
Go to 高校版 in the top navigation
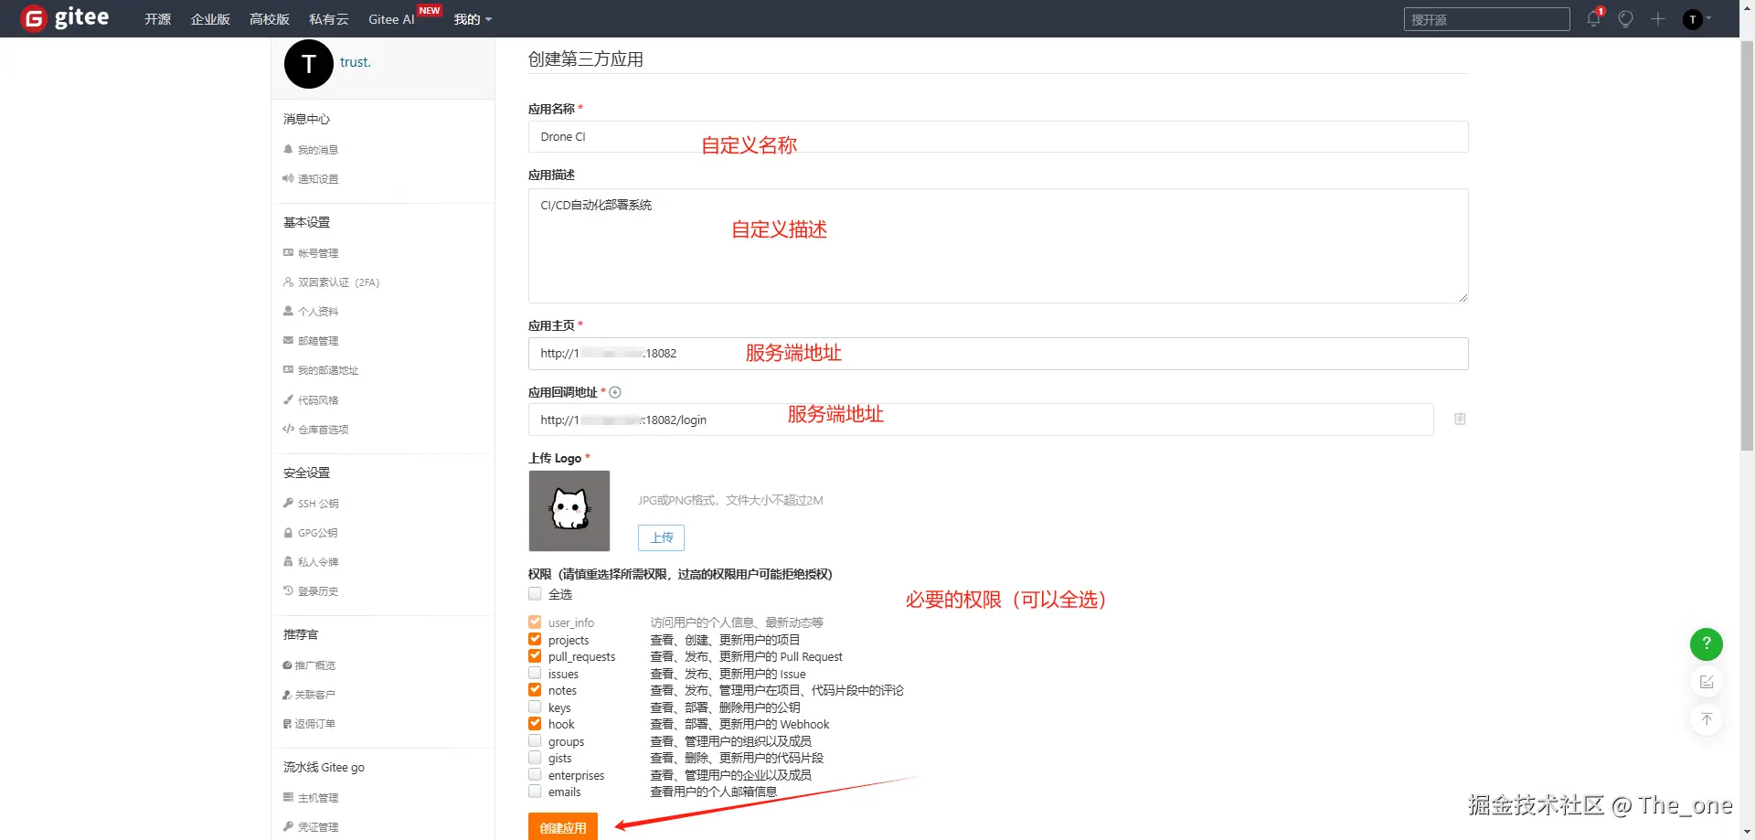(x=270, y=19)
